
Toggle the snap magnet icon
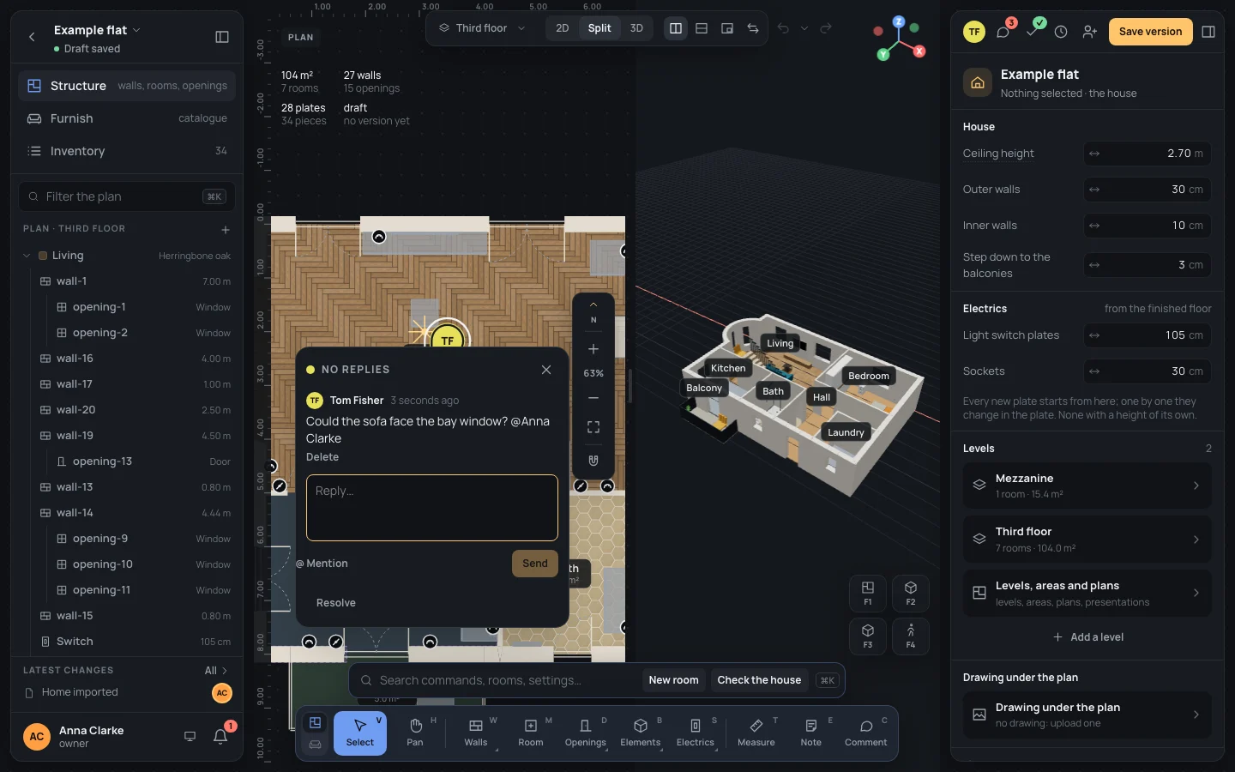point(593,461)
